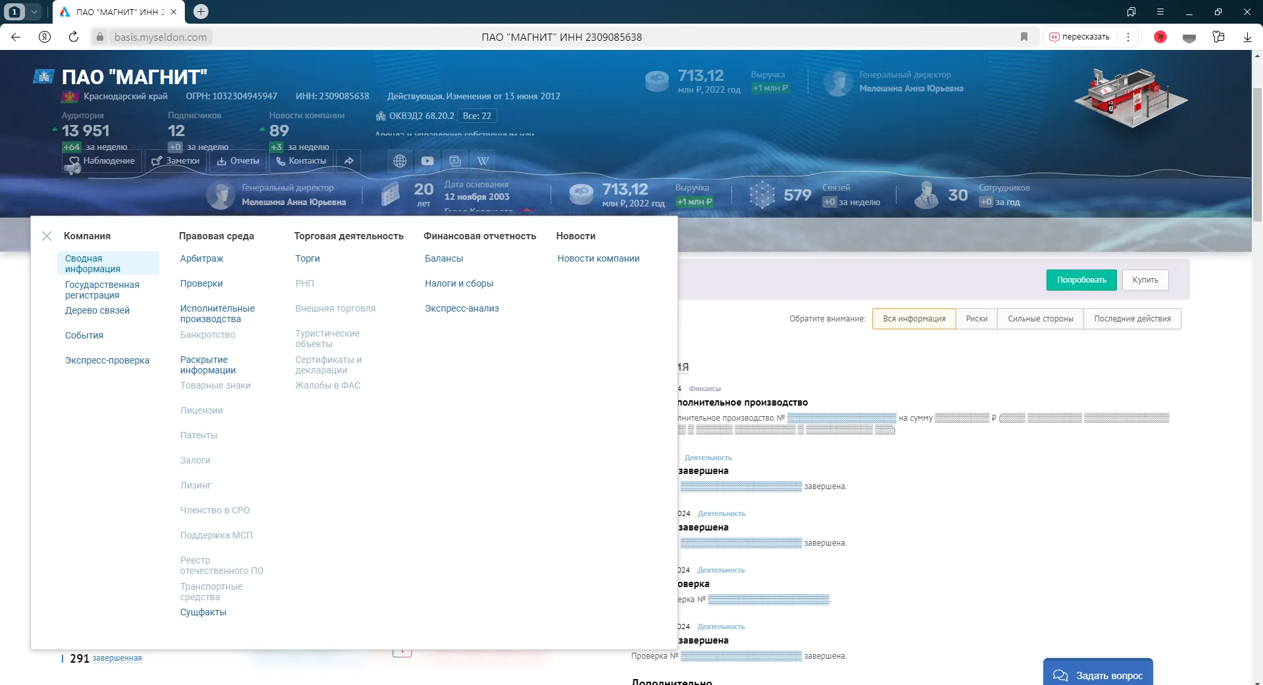Viewport: 1263px width, 685px height.
Task: Click the gray tray extension icon before downloads
Action: (1189, 37)
